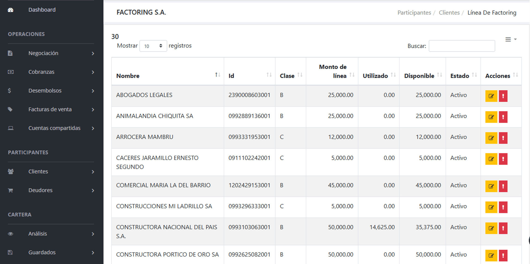This screenshot has width=530, height=264.
Task: Click the Negociación document icon
Action: pos(10,53)
